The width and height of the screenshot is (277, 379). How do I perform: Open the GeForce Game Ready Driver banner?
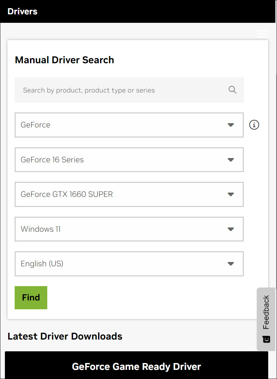(x=137, y=366)
